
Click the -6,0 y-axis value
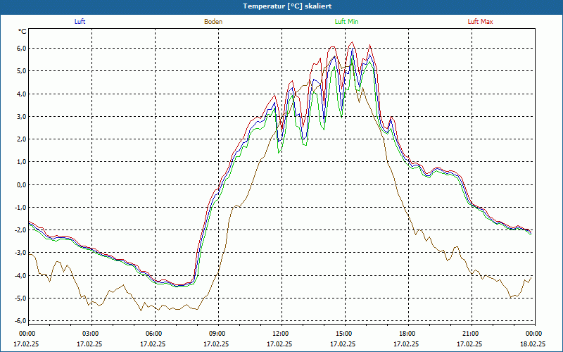pyautogui.click(x=20, y=321)
